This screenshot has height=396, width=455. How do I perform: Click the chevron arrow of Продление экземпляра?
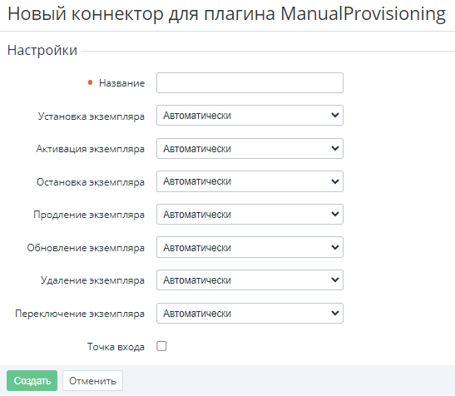click(x=335, y=215)
